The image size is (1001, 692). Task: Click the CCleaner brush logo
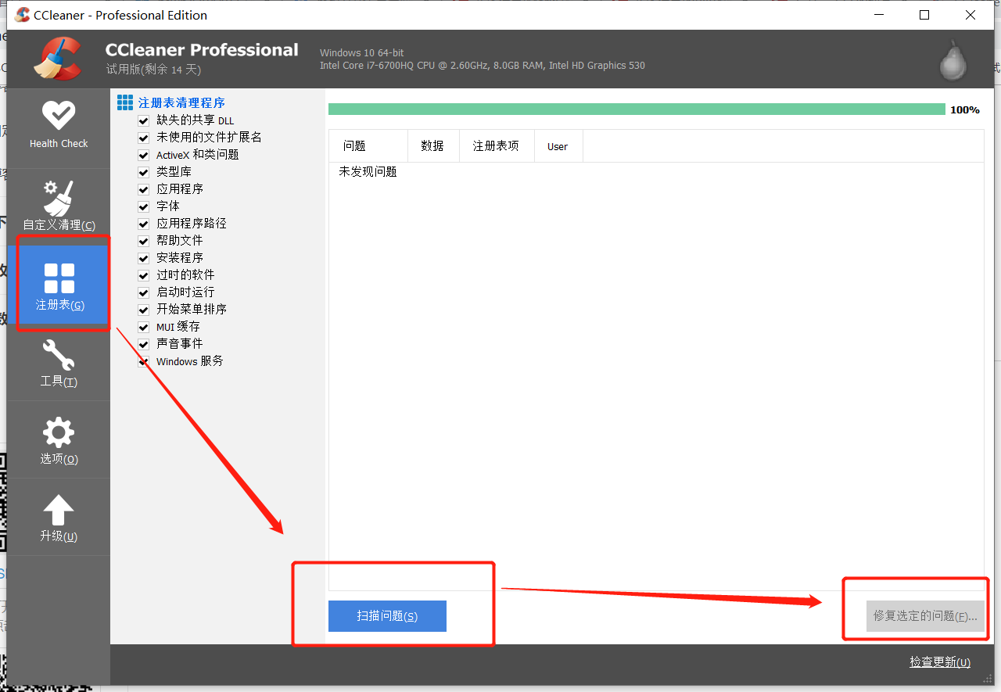[x=56, y=58]
